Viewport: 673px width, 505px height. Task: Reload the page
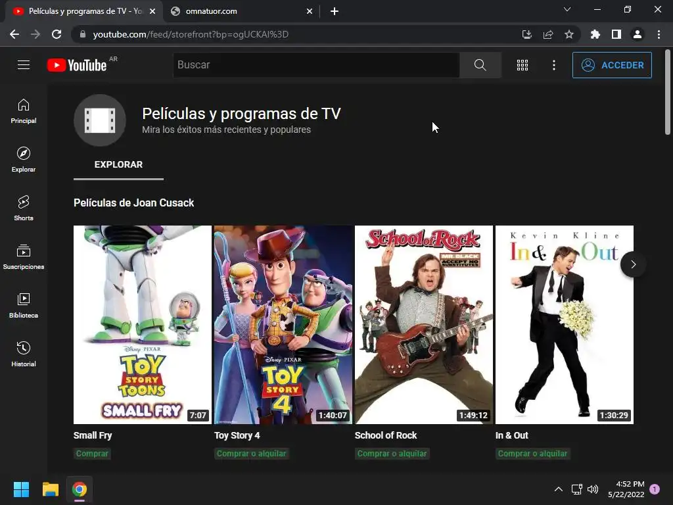point(57,34)
